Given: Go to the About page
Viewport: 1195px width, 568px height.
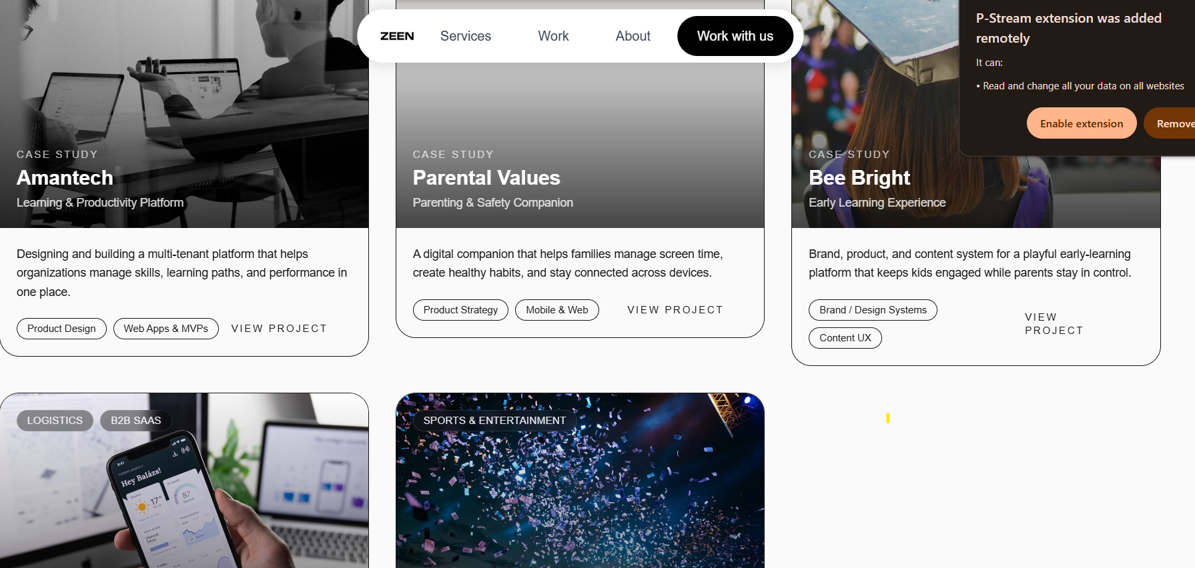Looking at the screenshot, I should pyautogui.click(x=633, y=36).
